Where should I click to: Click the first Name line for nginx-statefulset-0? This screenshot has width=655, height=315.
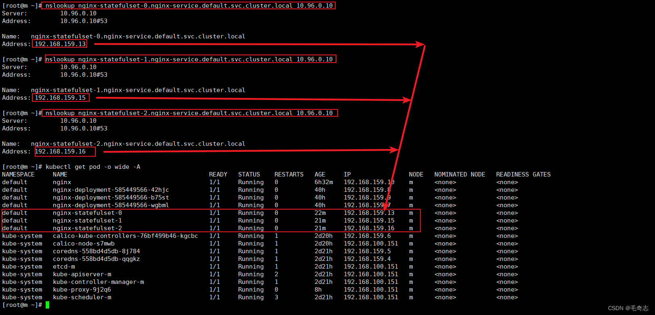click(x=124, y=36)
